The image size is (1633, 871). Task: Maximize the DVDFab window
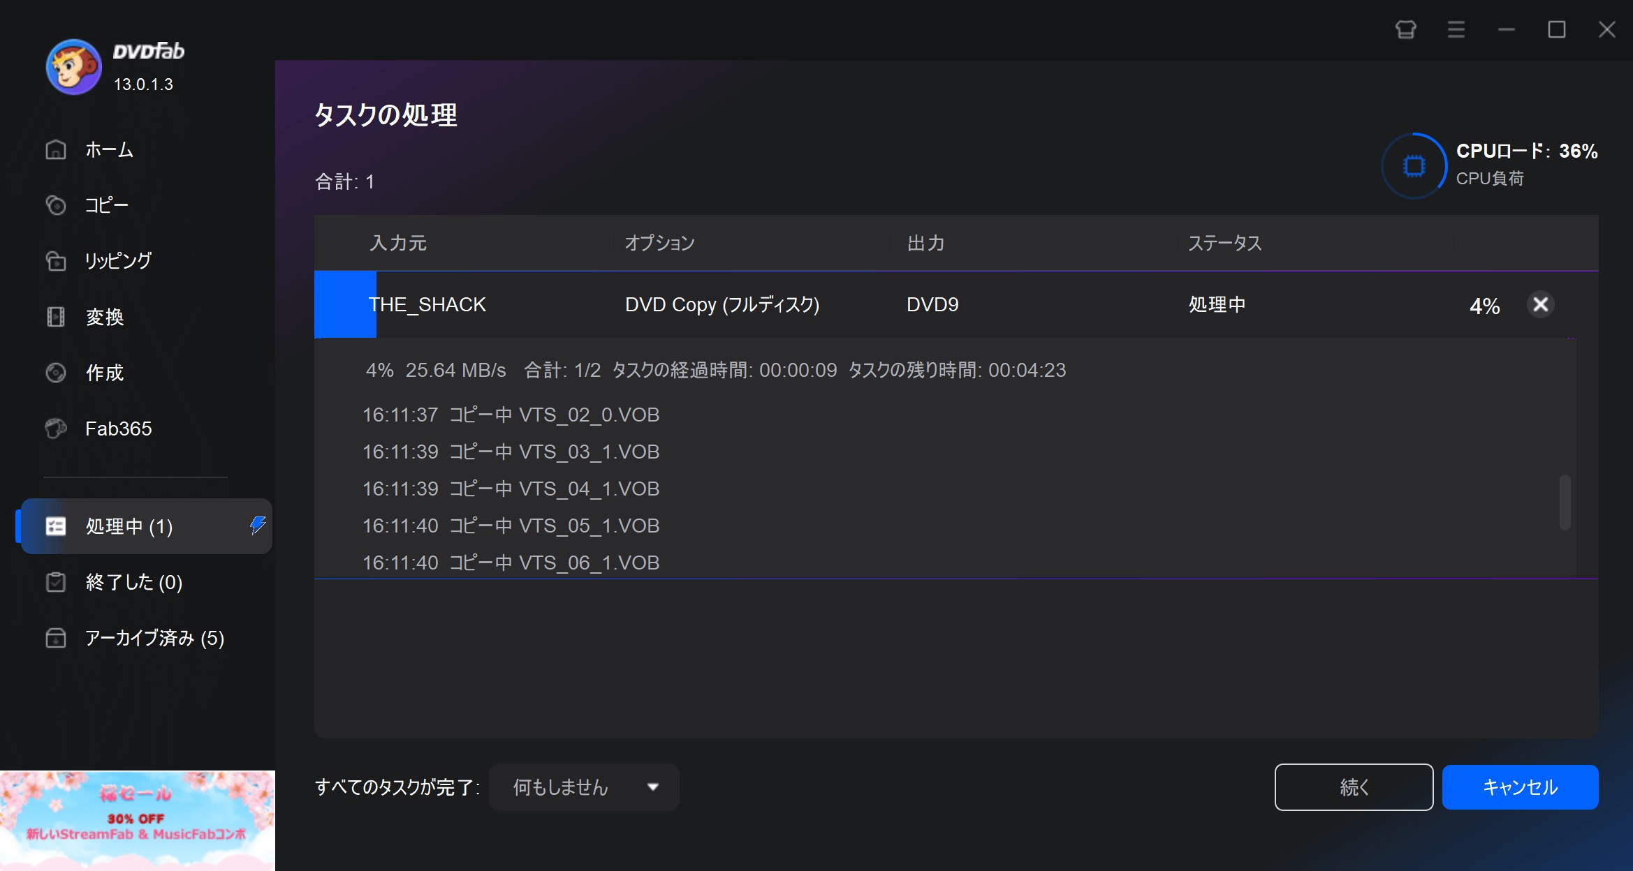tap(1557, 29)
